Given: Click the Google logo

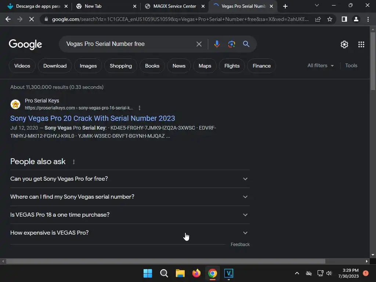Looking at the screenshot, I should pos(25,44).
